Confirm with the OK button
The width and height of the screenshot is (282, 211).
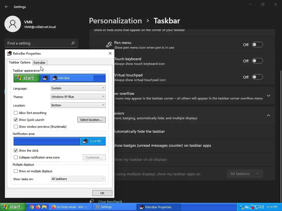102,193
